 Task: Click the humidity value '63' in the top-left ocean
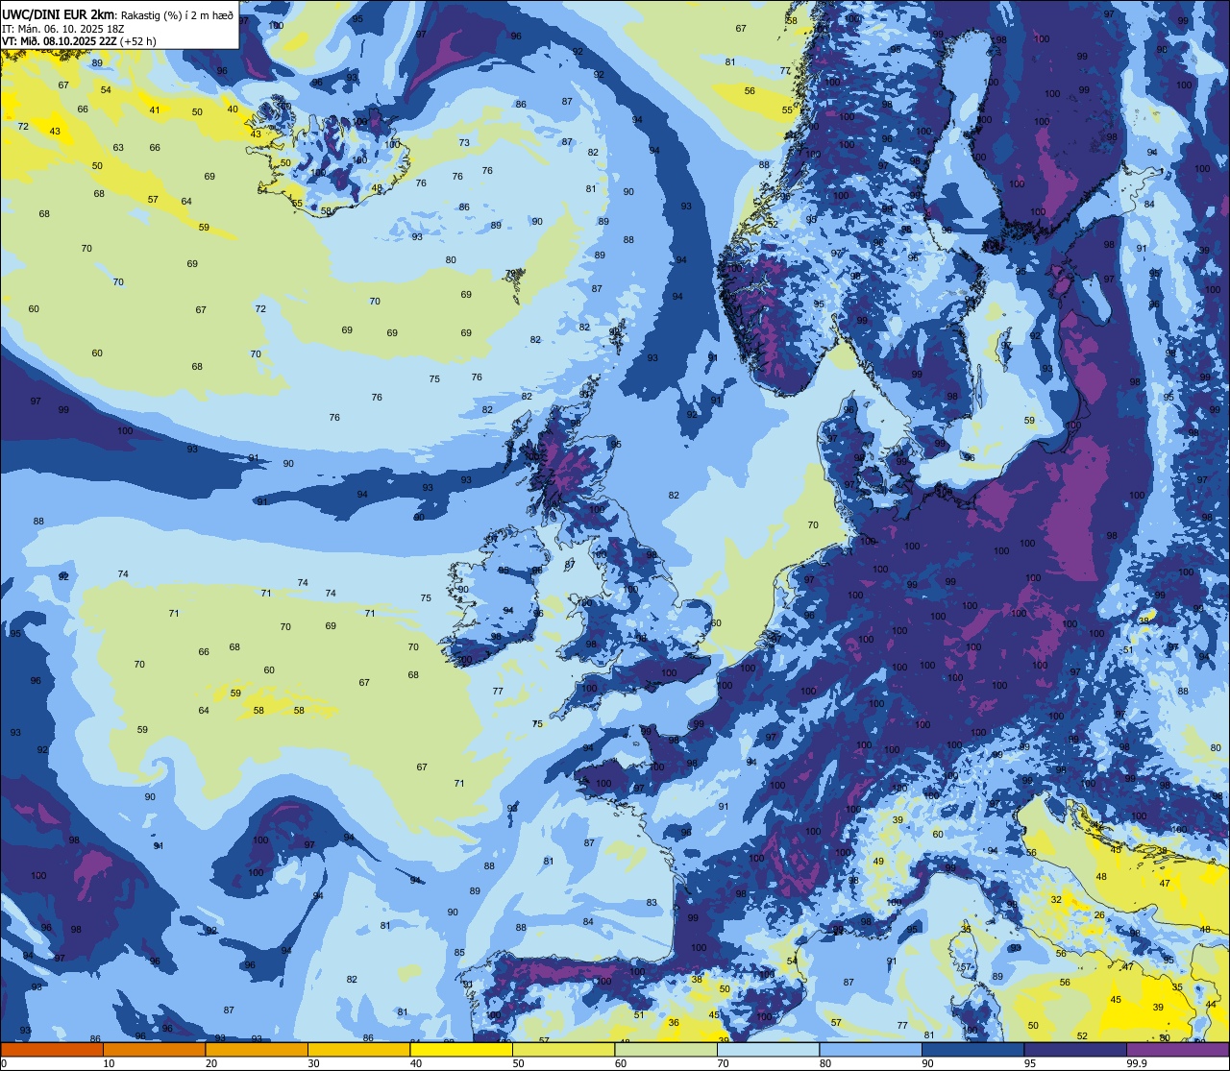(x=118, y=148)
